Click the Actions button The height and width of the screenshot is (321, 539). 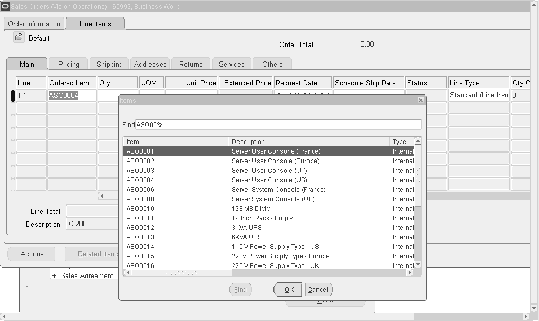(x=31, y=254)
